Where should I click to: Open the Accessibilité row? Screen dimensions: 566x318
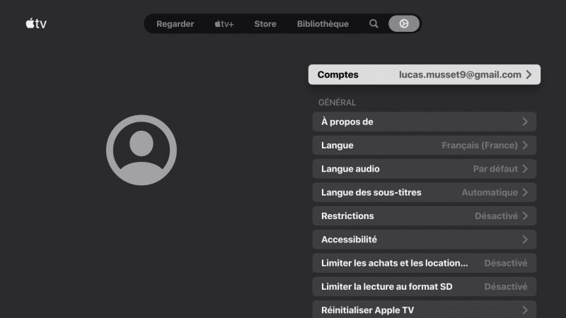point(424,240)
